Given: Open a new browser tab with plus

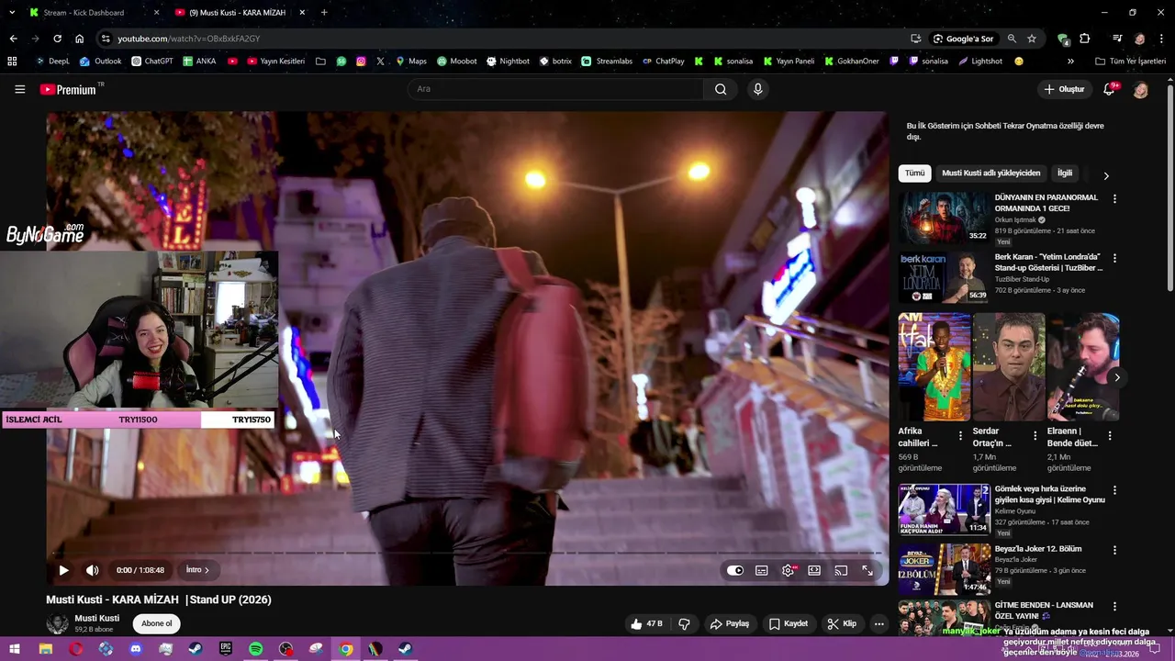Looking at the screenshot, I should [324, 13].
